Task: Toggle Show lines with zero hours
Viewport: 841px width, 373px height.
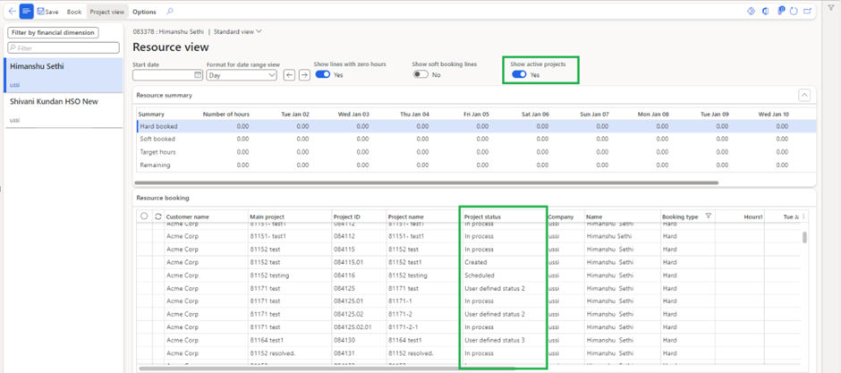Action: 322,75
